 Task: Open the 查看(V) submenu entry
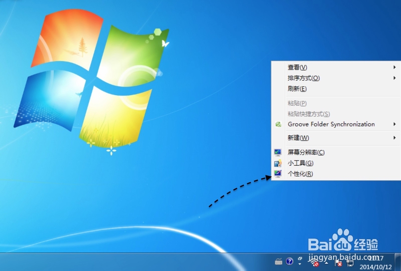[336, 67]
